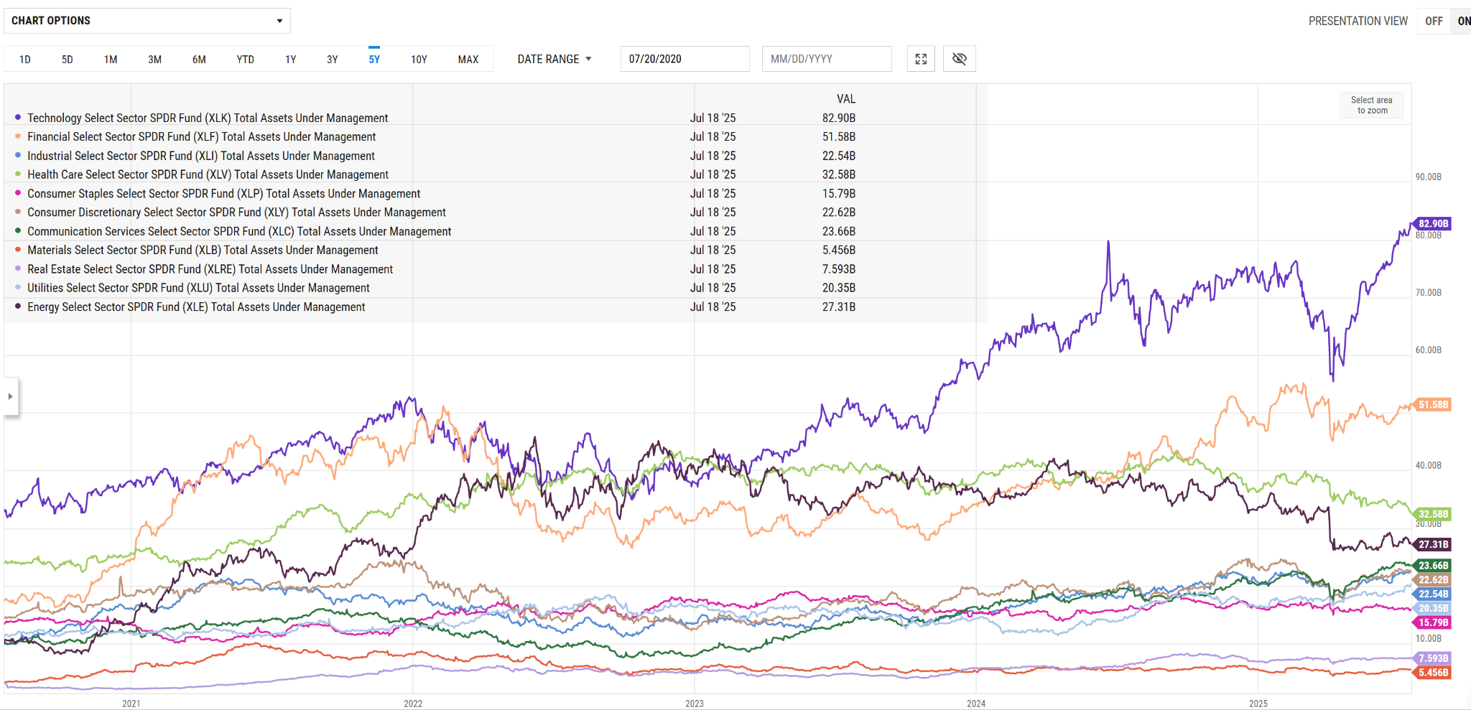Select the 6M time range
The width and height of the screenshot is (1471, 710).
click(199, 60)
